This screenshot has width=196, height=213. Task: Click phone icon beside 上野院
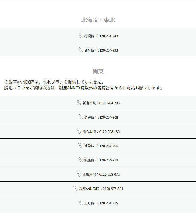(x=80, y=203)
